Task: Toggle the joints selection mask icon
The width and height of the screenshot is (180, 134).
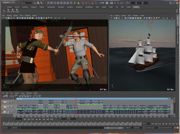Action: [52, 3]
